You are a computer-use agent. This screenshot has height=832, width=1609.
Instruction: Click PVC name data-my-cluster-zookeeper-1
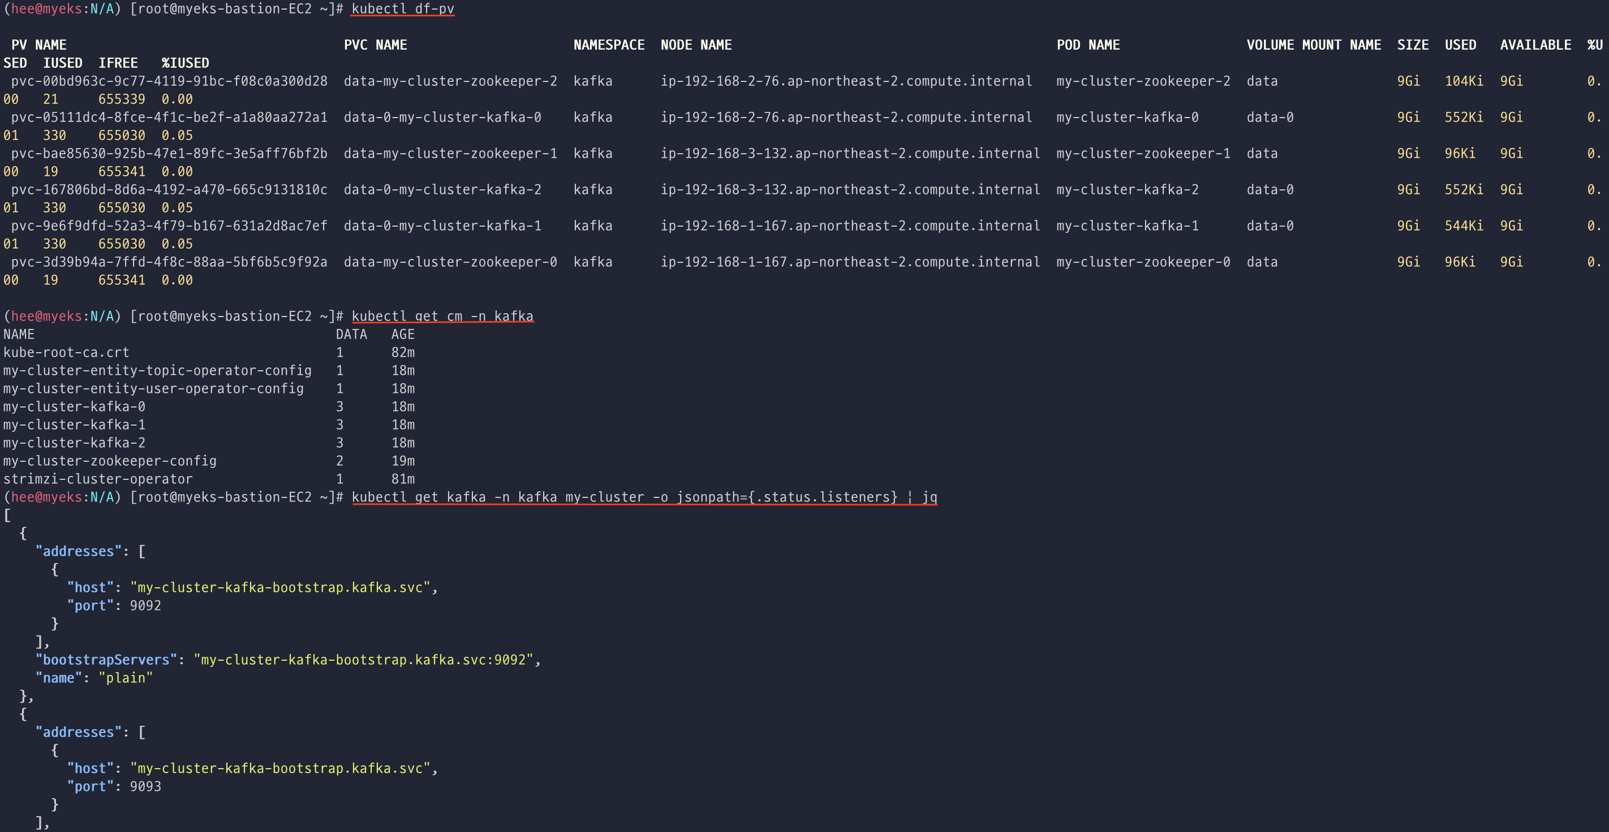pos(450,154)
